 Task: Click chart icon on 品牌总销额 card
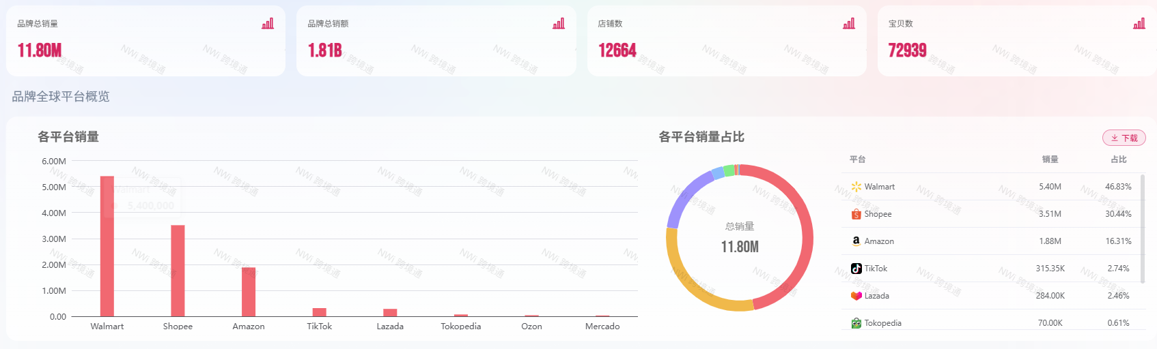click(559, 24)
